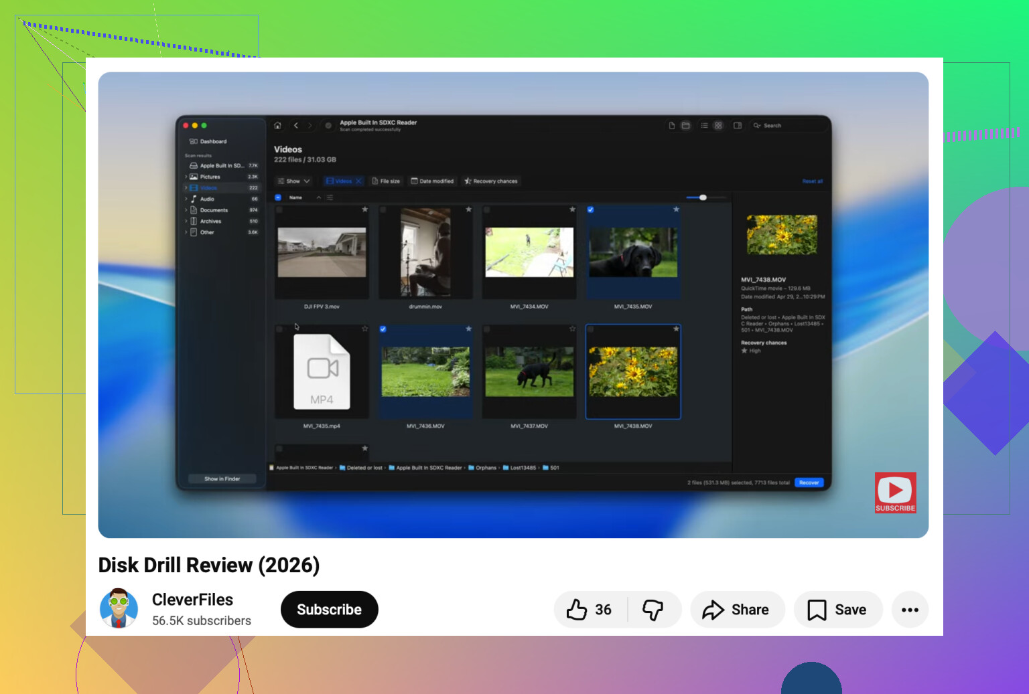Viewport: 1029px width, 694px height.
Task: Uncheck the MVI_7436.MOV checkbox
Action: (383, 329)
